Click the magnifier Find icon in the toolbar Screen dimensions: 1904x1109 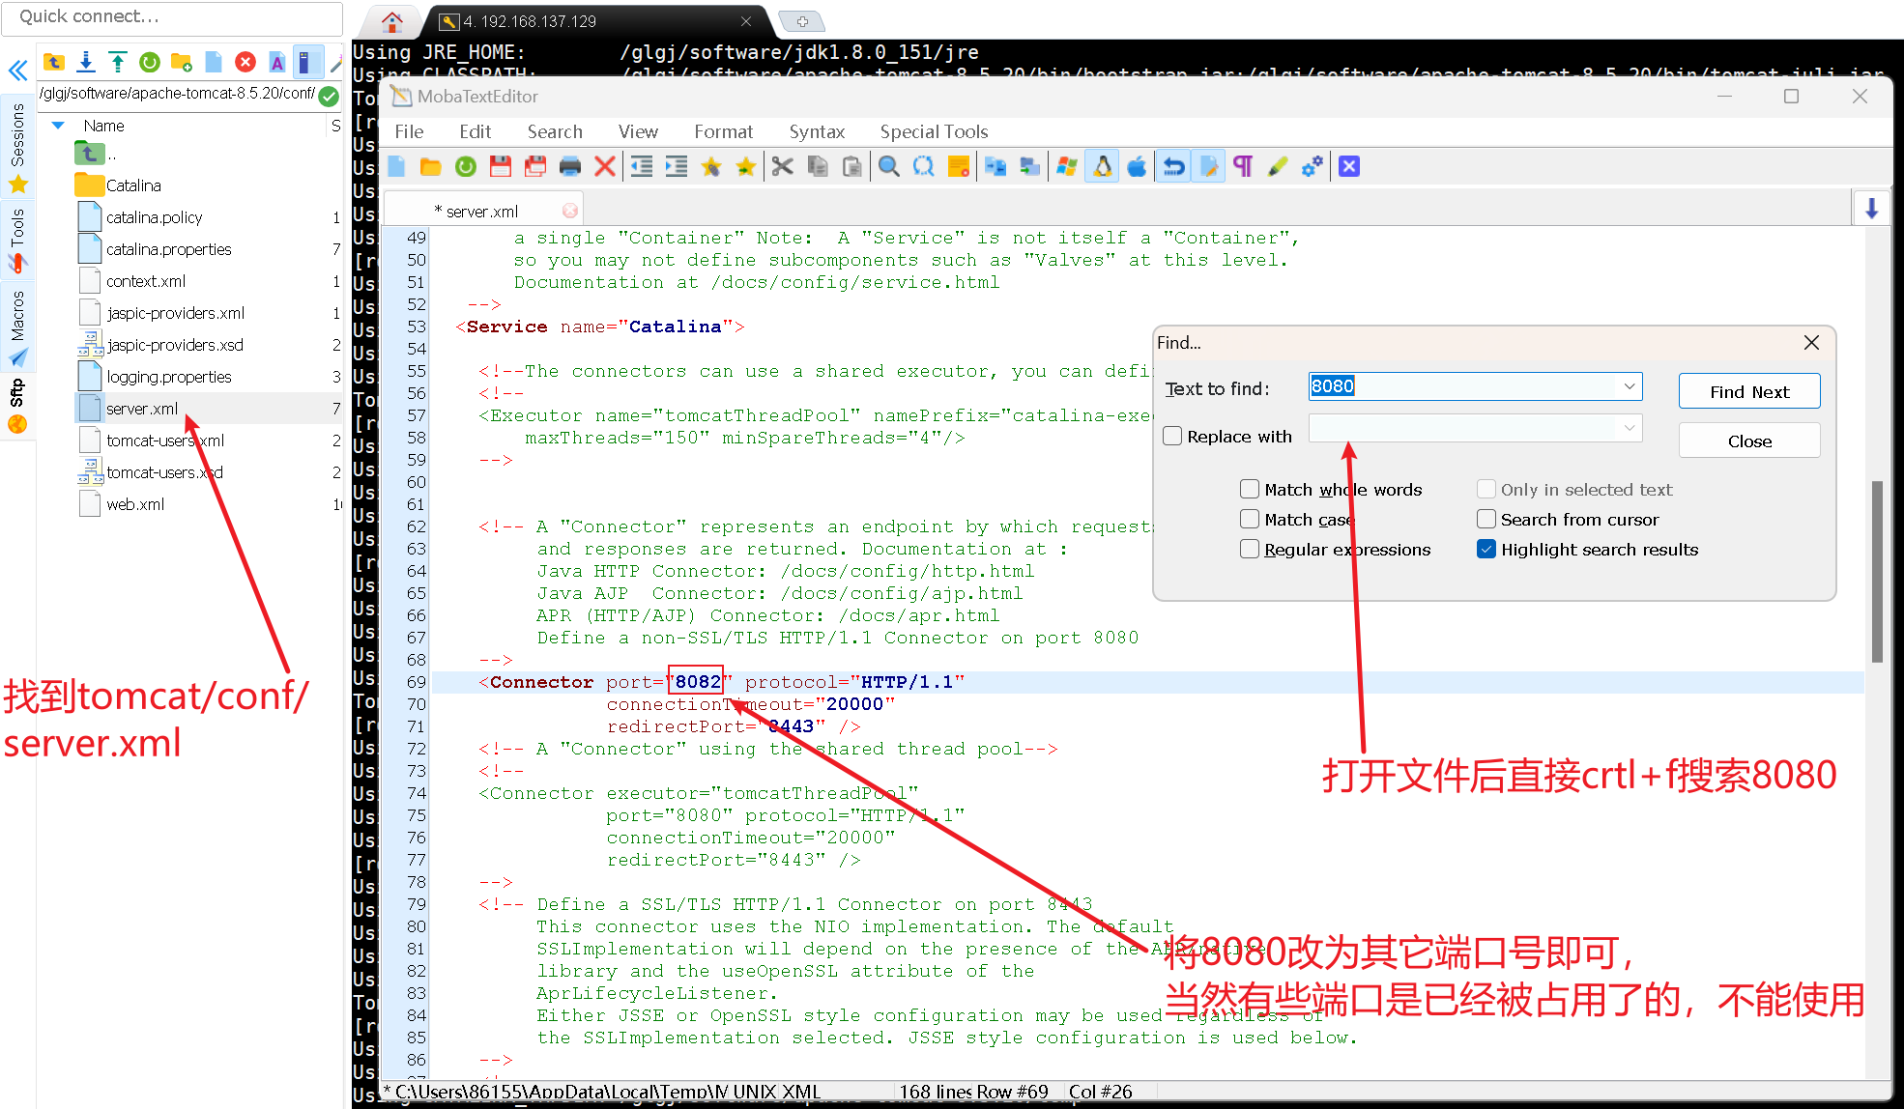tap(888, 167)
